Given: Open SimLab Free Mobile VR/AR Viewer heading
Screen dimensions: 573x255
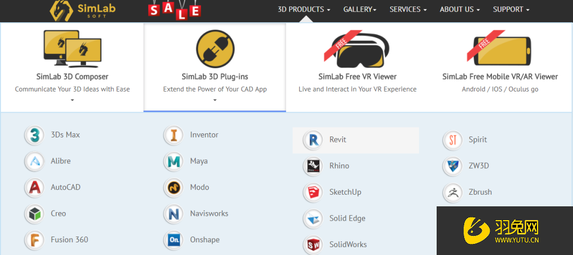Looking at the screenshot, I should tap(500, 77).
